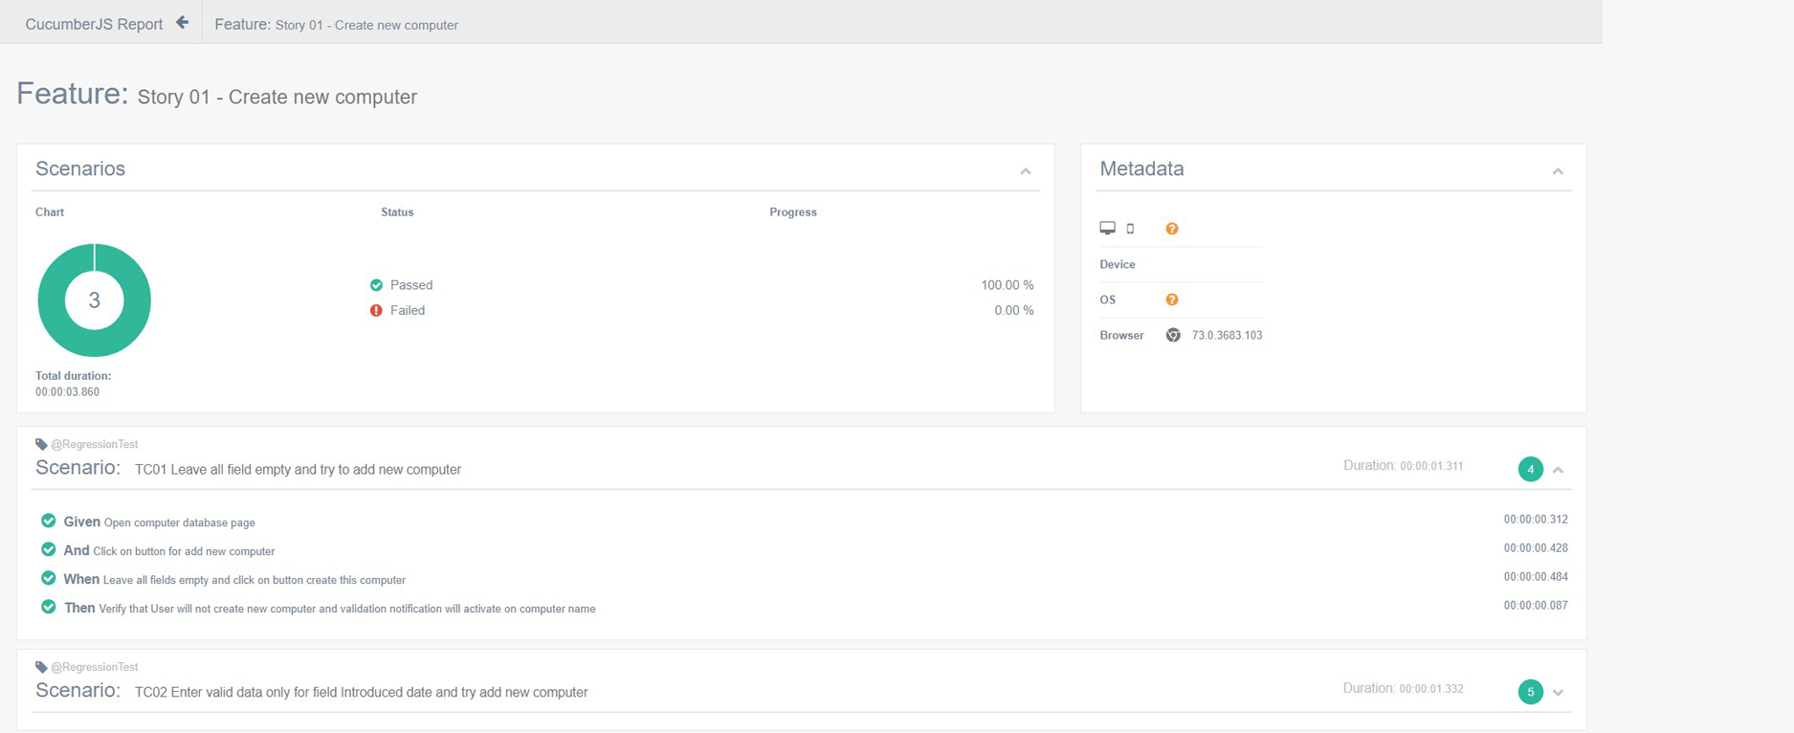The width and height of the screenshot is (1794, 733).
Task: Click the Chrome browser icon
Action: pos(1173,335)
